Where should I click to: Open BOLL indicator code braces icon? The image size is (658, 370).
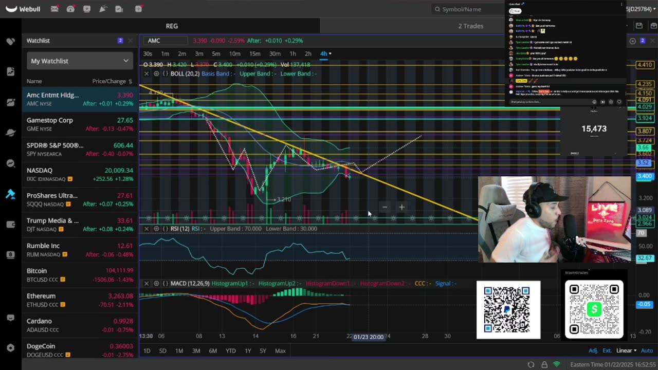click(x=166, y=73)
